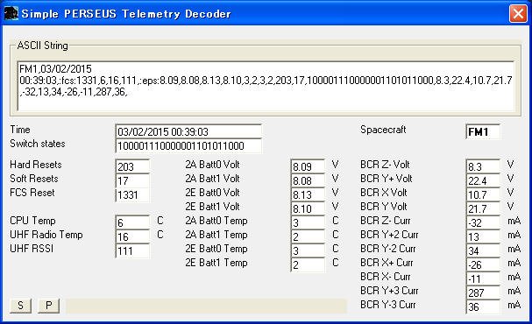
Task: Select the 2E Batt0 Temp field
Action: pyautogui.click(x=308, y=250)
